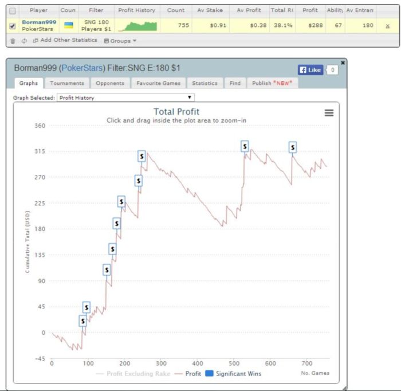Switch to the Favourite Games tab
Image resolution: width=401 pixels, height=391 pixels.
[158, 83]
